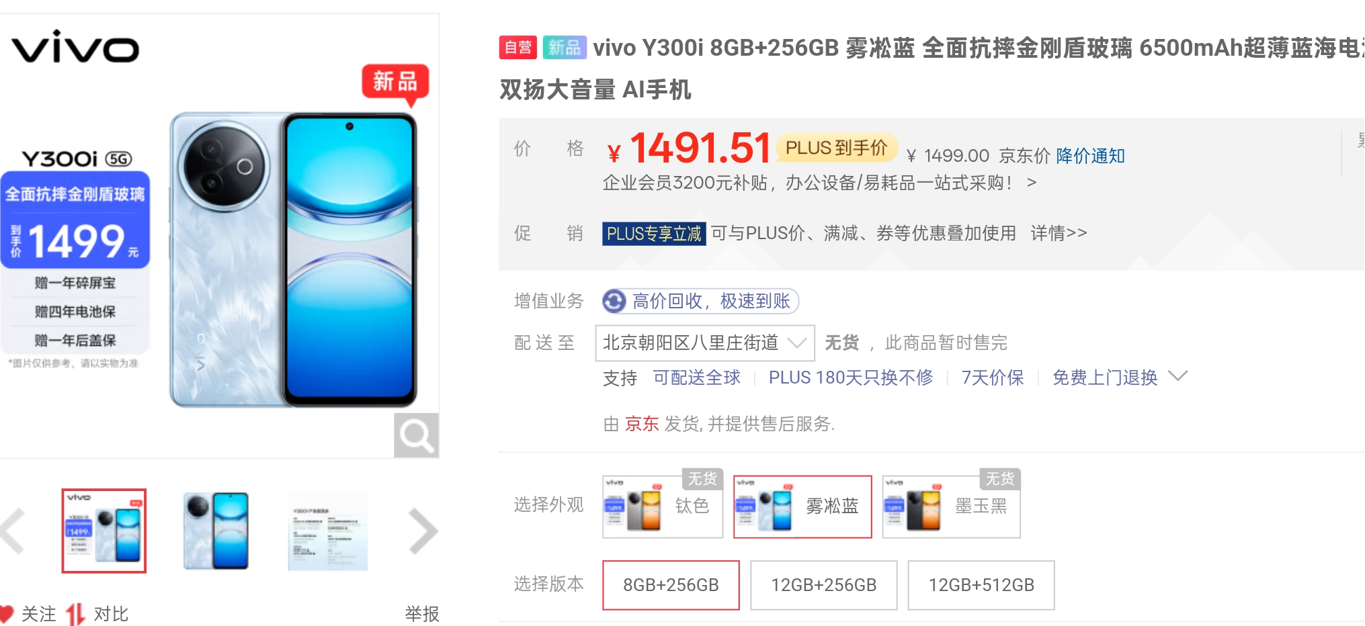Click the PLUS专享立减 promotion tag
This screenshot has width=1365, height=626.
654,234
